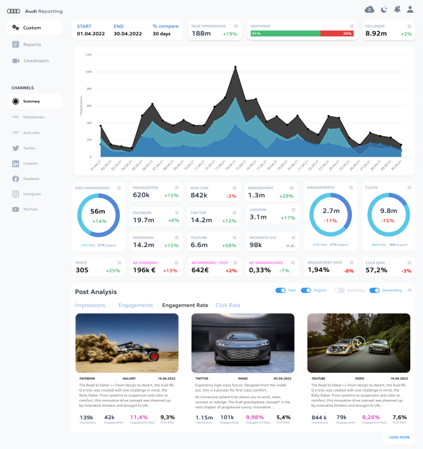423x449 pixels.
Task: Open Audi.com card settings icon
Action: click(x=235, y=188)
